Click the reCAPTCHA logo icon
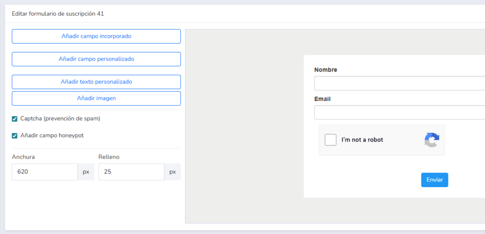Screen dimensions: 485x234 pos(432,140)
